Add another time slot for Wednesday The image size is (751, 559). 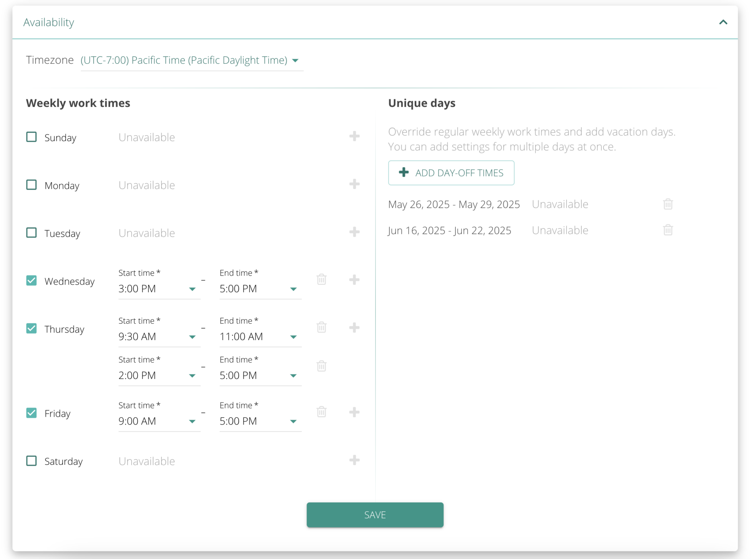(x=354, y=280)
